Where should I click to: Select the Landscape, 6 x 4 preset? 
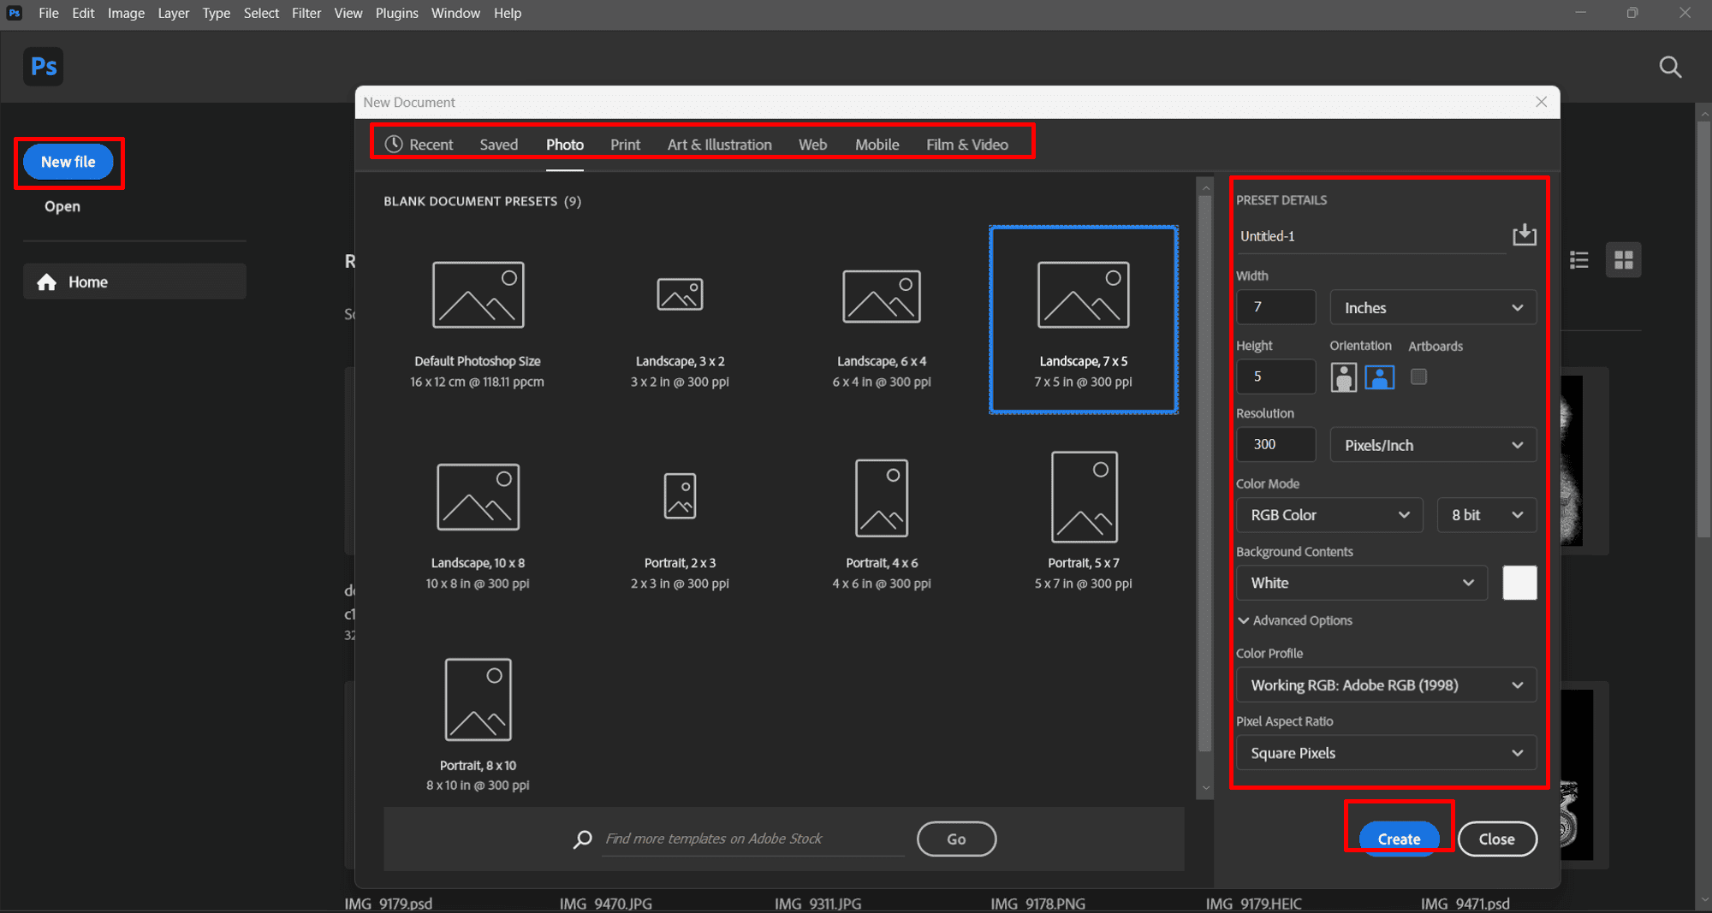tap(882, 321)
